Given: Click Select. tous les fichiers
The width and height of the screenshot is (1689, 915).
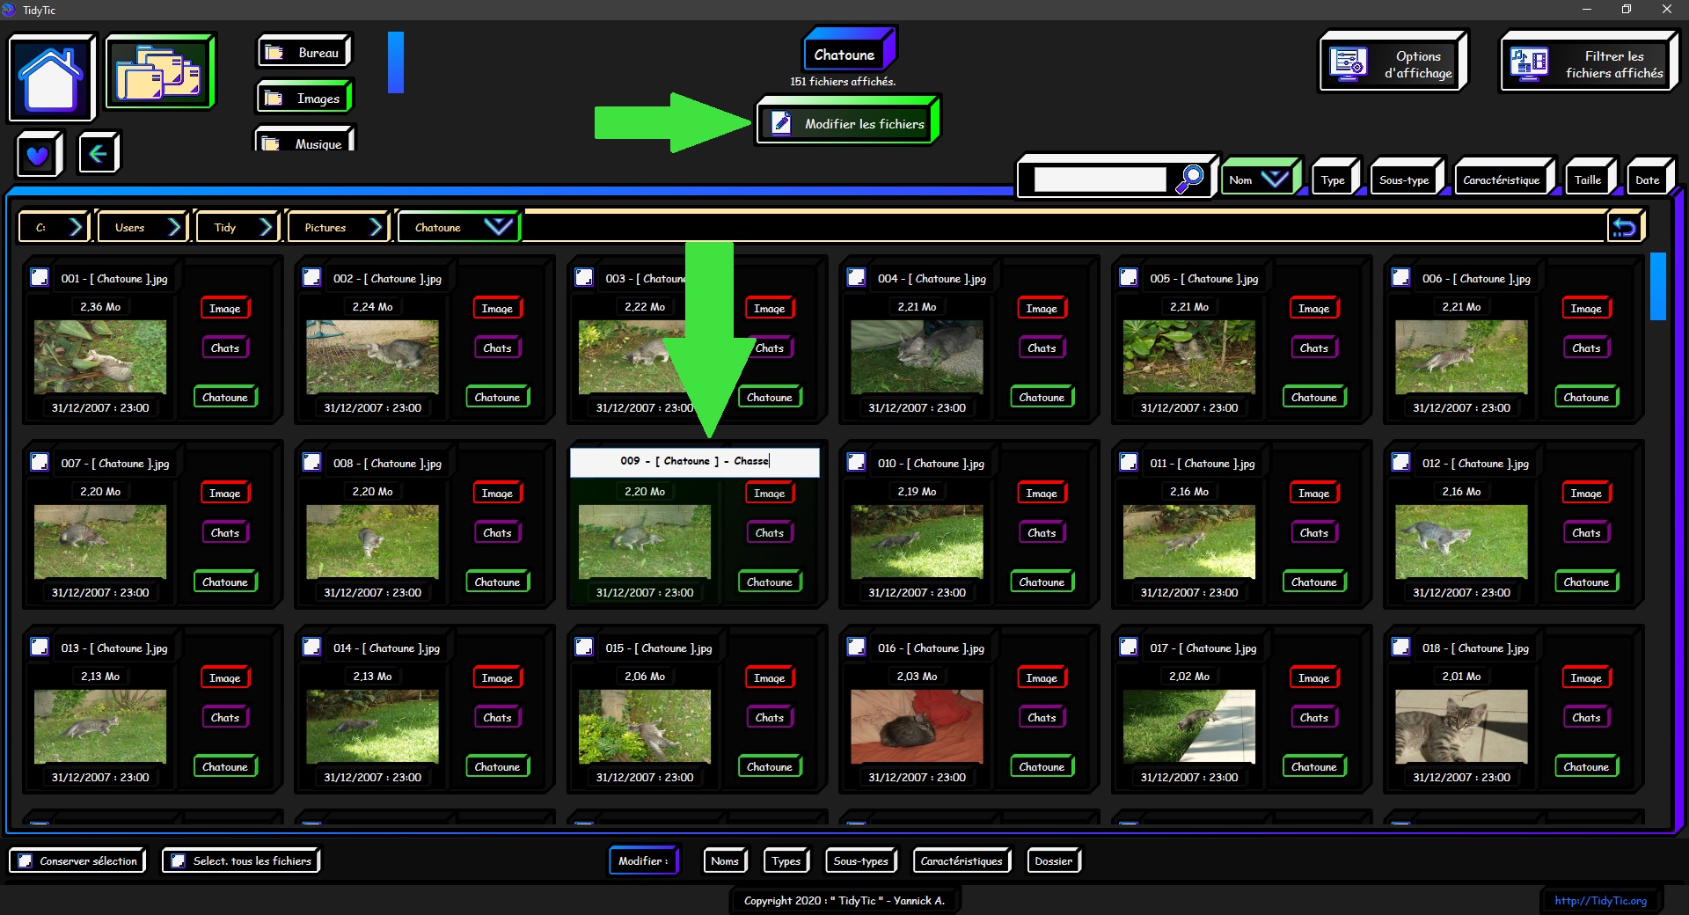Looking at the screenshot, I should coord(240,860).
